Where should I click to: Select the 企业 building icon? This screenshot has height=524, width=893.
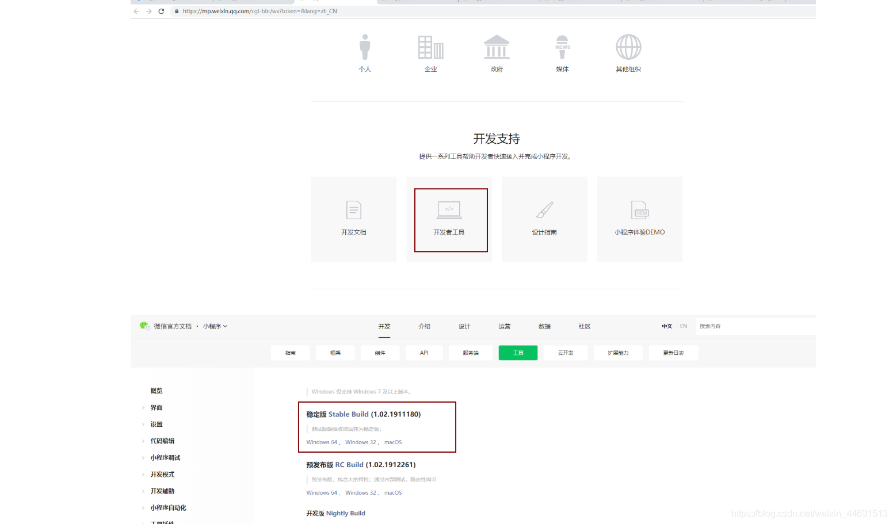tap(431, 47)
